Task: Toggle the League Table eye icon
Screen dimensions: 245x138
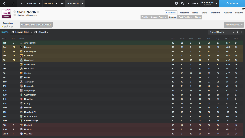Action: (x=13, y=32)
